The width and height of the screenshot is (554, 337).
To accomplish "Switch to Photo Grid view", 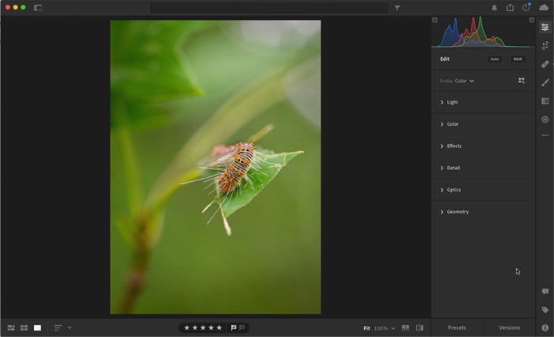I will 11,328.
